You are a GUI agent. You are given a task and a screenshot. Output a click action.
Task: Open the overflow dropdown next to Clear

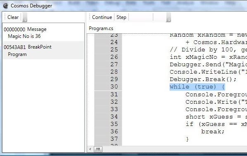[x=25, y=17]
